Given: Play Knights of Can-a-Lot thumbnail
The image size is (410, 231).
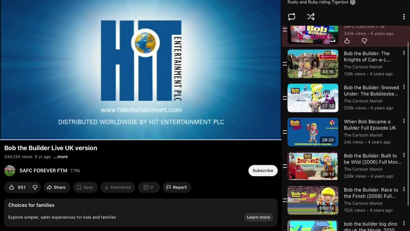Looking at the screenshot, I should pos(313,64).
